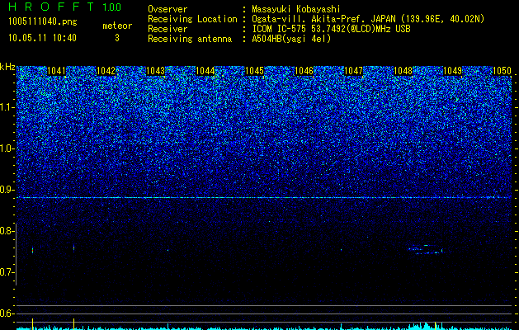This screenshot has height=330, width=519.
Task: Click the 1044 time marker
Action: 205,71
